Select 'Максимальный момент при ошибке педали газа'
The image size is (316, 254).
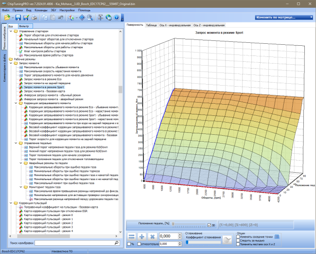tap(64, 183)
